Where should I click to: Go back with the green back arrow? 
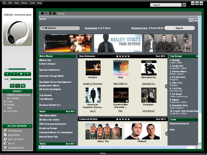(x=42, y=13)
